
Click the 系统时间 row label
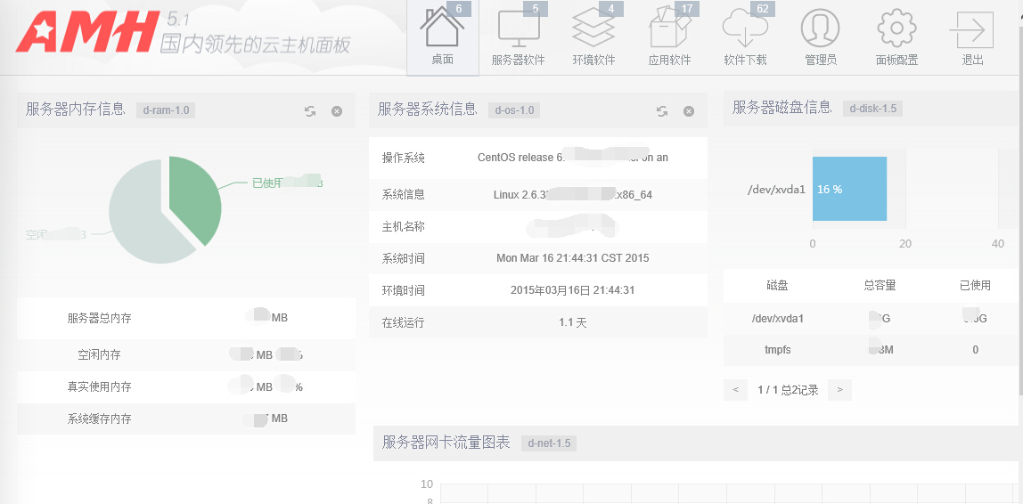point(403,258)
